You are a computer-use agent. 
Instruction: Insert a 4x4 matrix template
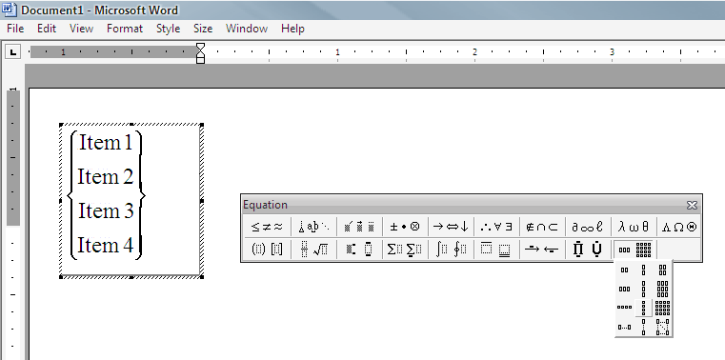tap(662, 308)
